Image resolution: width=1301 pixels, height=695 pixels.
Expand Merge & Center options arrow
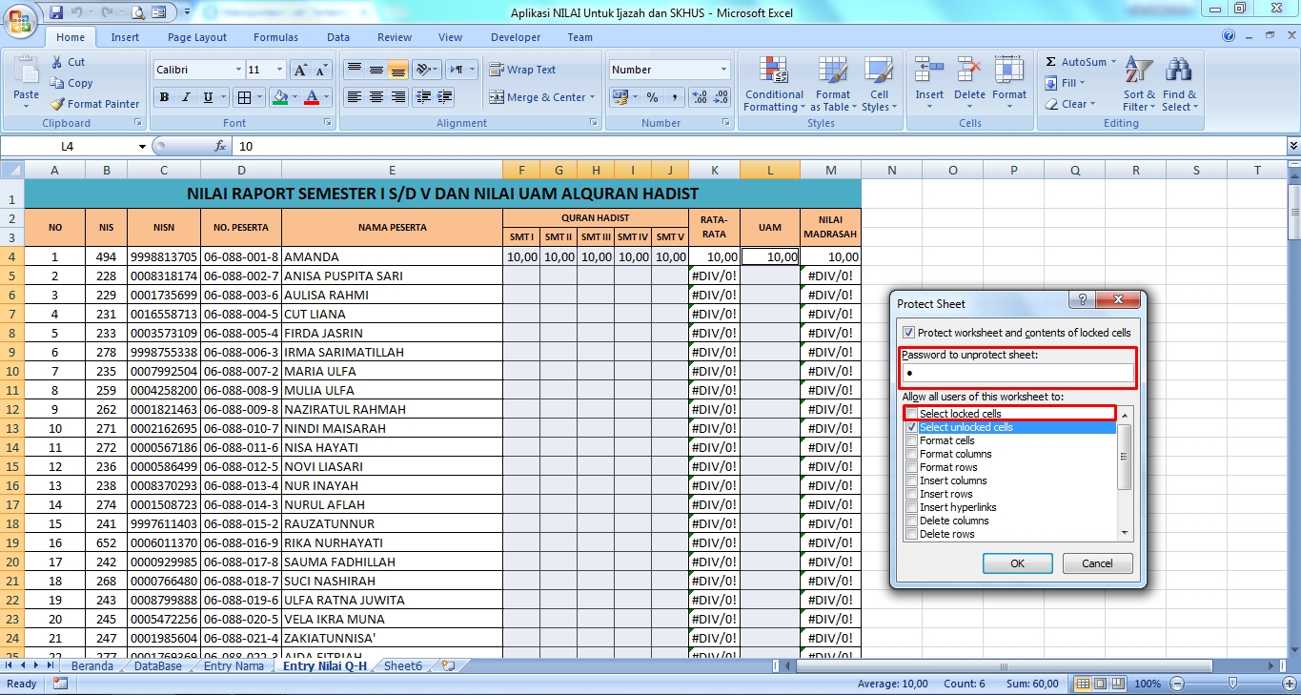click(x=592, y=97)
